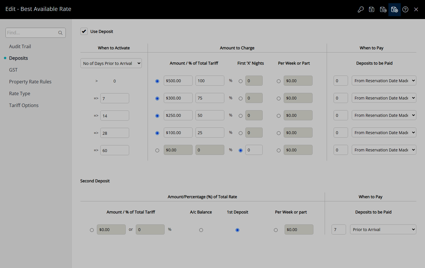Viewport: 425px width, 268px height.
Task: Select Amount radio in the 60 days row
Action: tap(157, 151)
